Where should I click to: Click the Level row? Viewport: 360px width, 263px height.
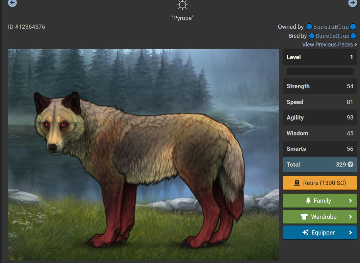click(x=320, y=57)
